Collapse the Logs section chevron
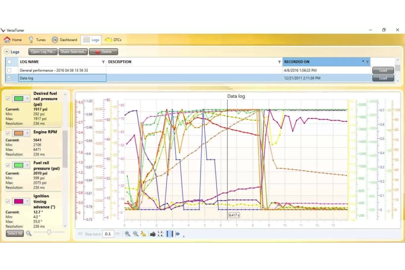The height and width of the screenshot is (270, 405). 6,52
